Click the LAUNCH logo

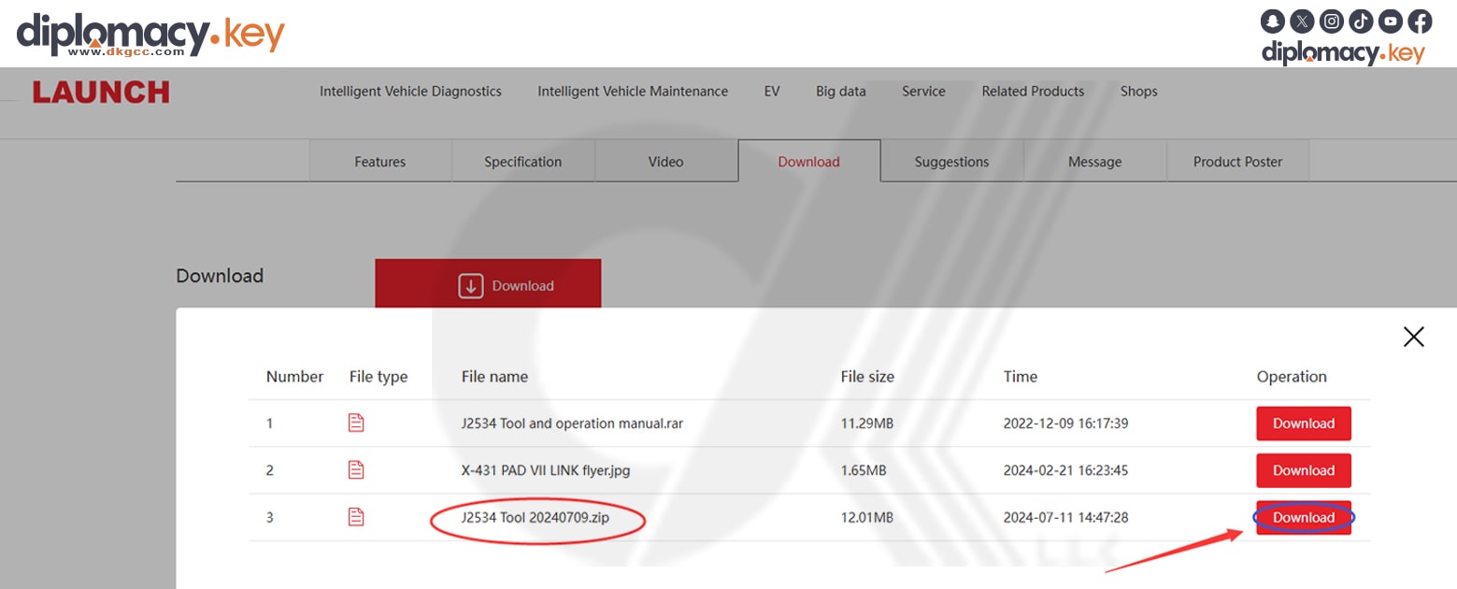[101, 92]
